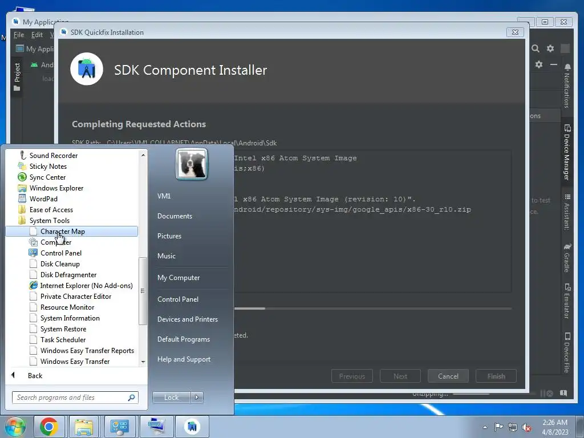Screen dimensions: 584x438
Task: Click the Windows Start orb
Action: (x=15, y=427)
